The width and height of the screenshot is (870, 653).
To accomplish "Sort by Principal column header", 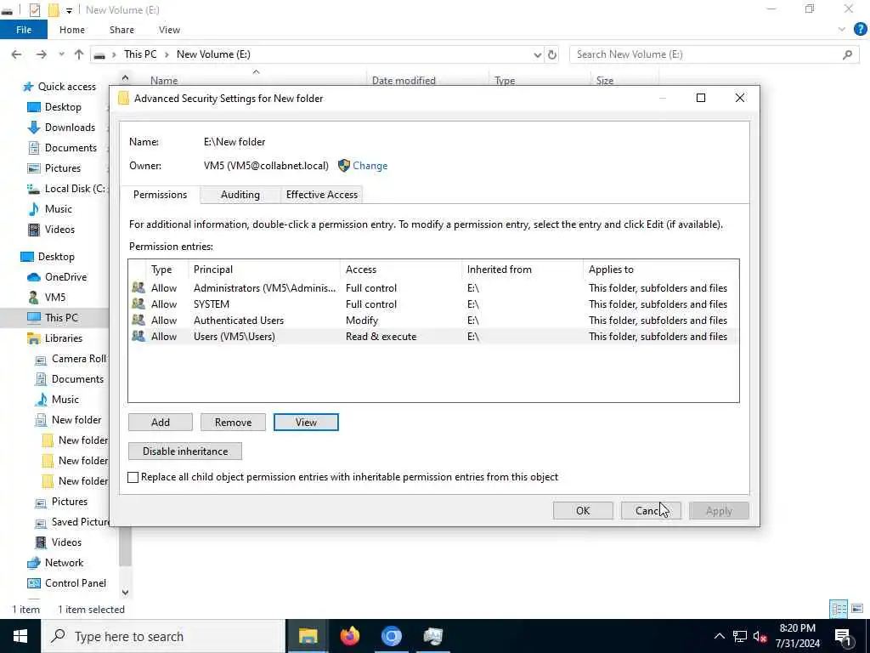I will pos(265,270).
